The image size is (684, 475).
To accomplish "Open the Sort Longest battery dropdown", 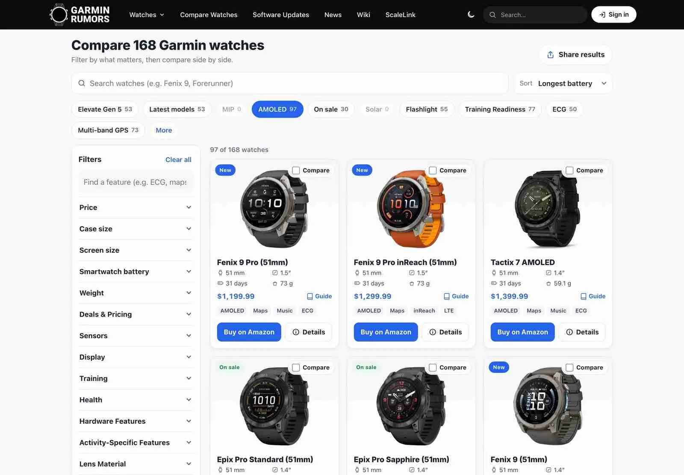I will (563, 83).
